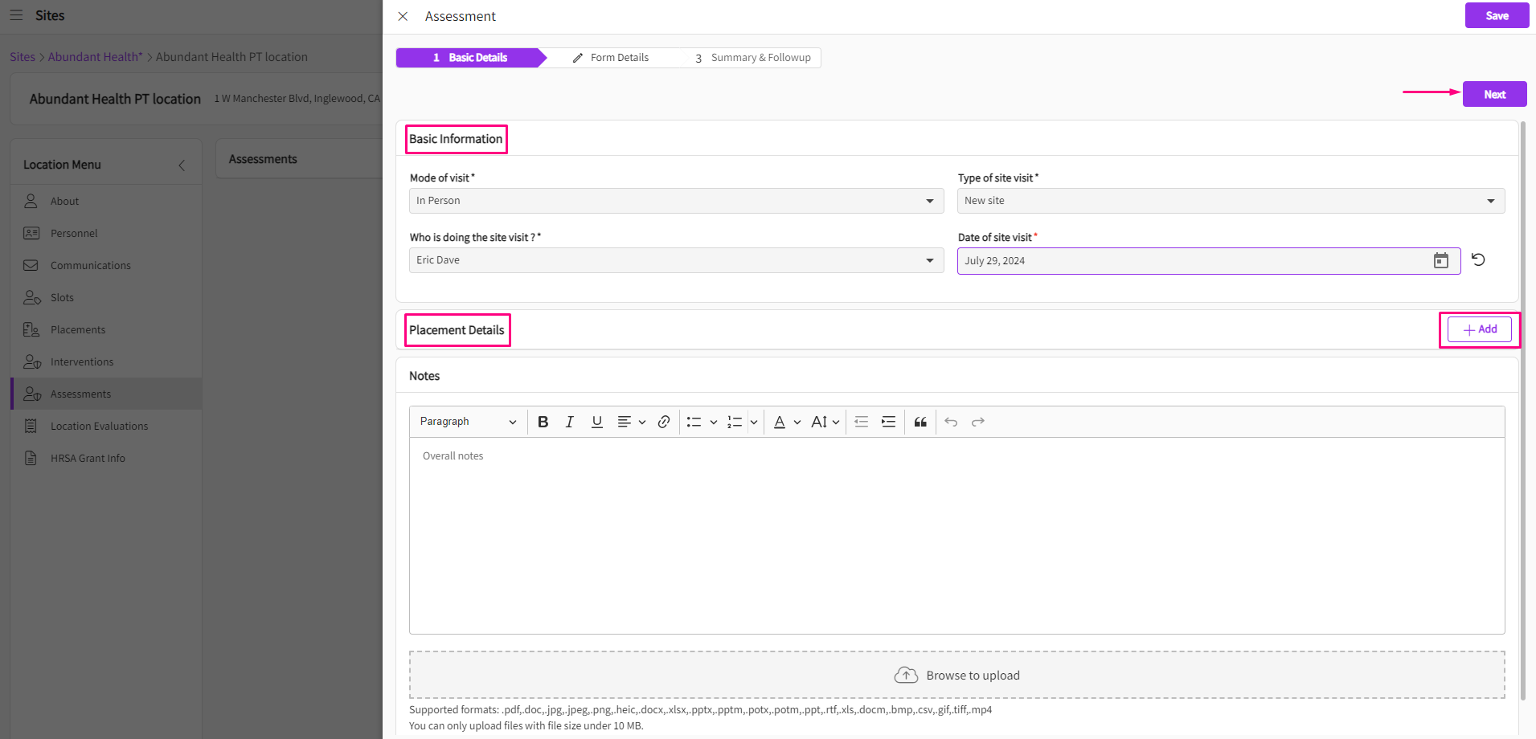Open the calendar date picker icon
Viewport: 1536px width, 739px height.
coord(1440,260)
